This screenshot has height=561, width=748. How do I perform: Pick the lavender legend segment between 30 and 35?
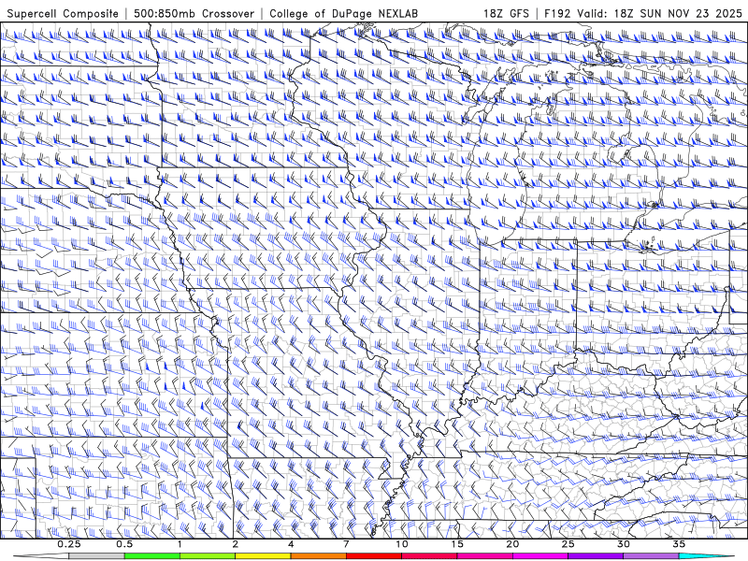click(x=651, y=556)
